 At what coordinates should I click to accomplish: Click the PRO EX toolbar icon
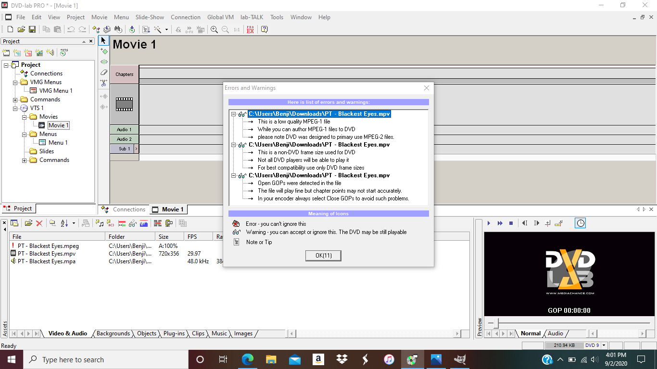click(x=250, y=29)
